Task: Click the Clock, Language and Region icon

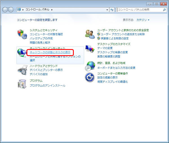Action: tap(90, 66)
